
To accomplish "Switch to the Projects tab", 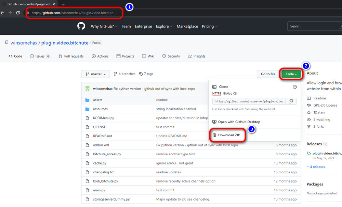I will 125,56.
